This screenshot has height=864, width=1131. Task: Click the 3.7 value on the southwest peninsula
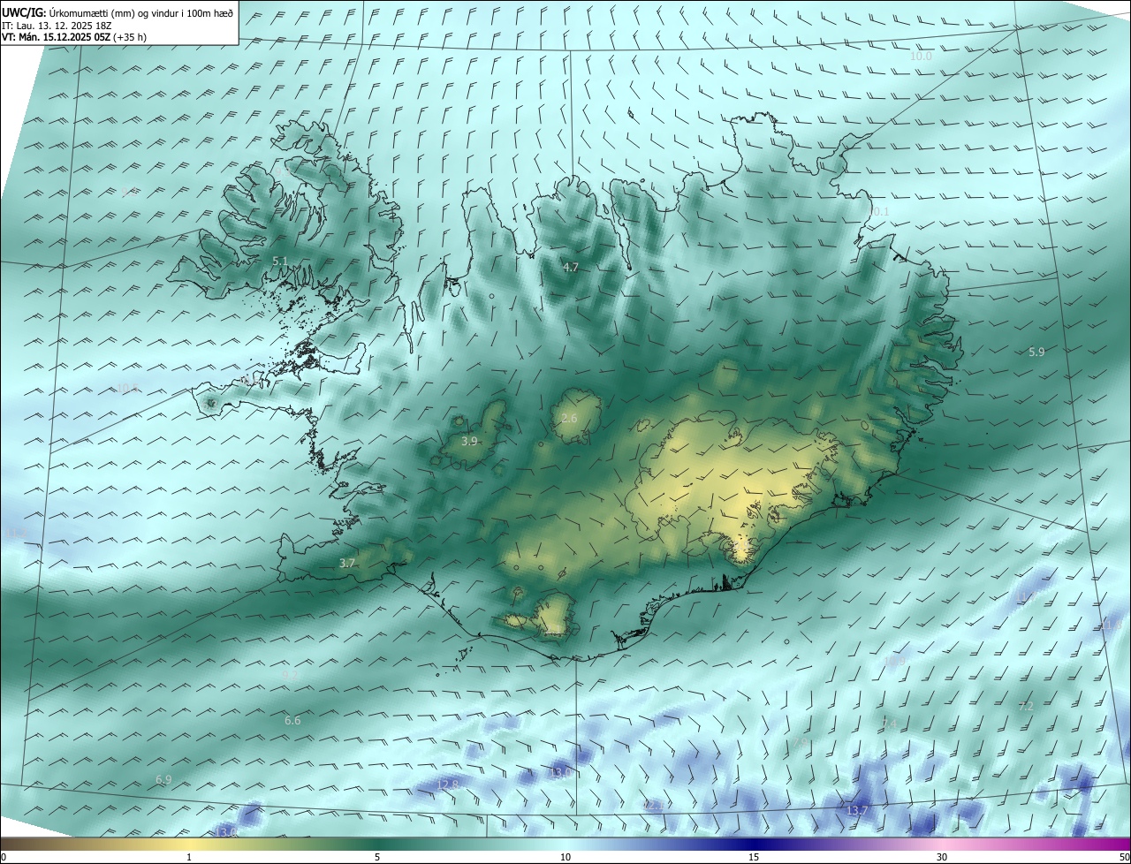(347, 563)
